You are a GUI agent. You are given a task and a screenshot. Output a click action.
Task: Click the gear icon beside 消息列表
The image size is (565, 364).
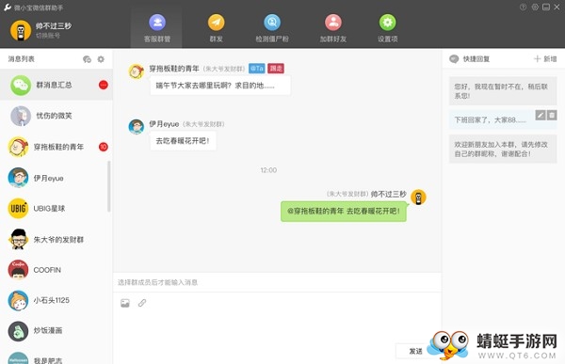pos(101,59)
